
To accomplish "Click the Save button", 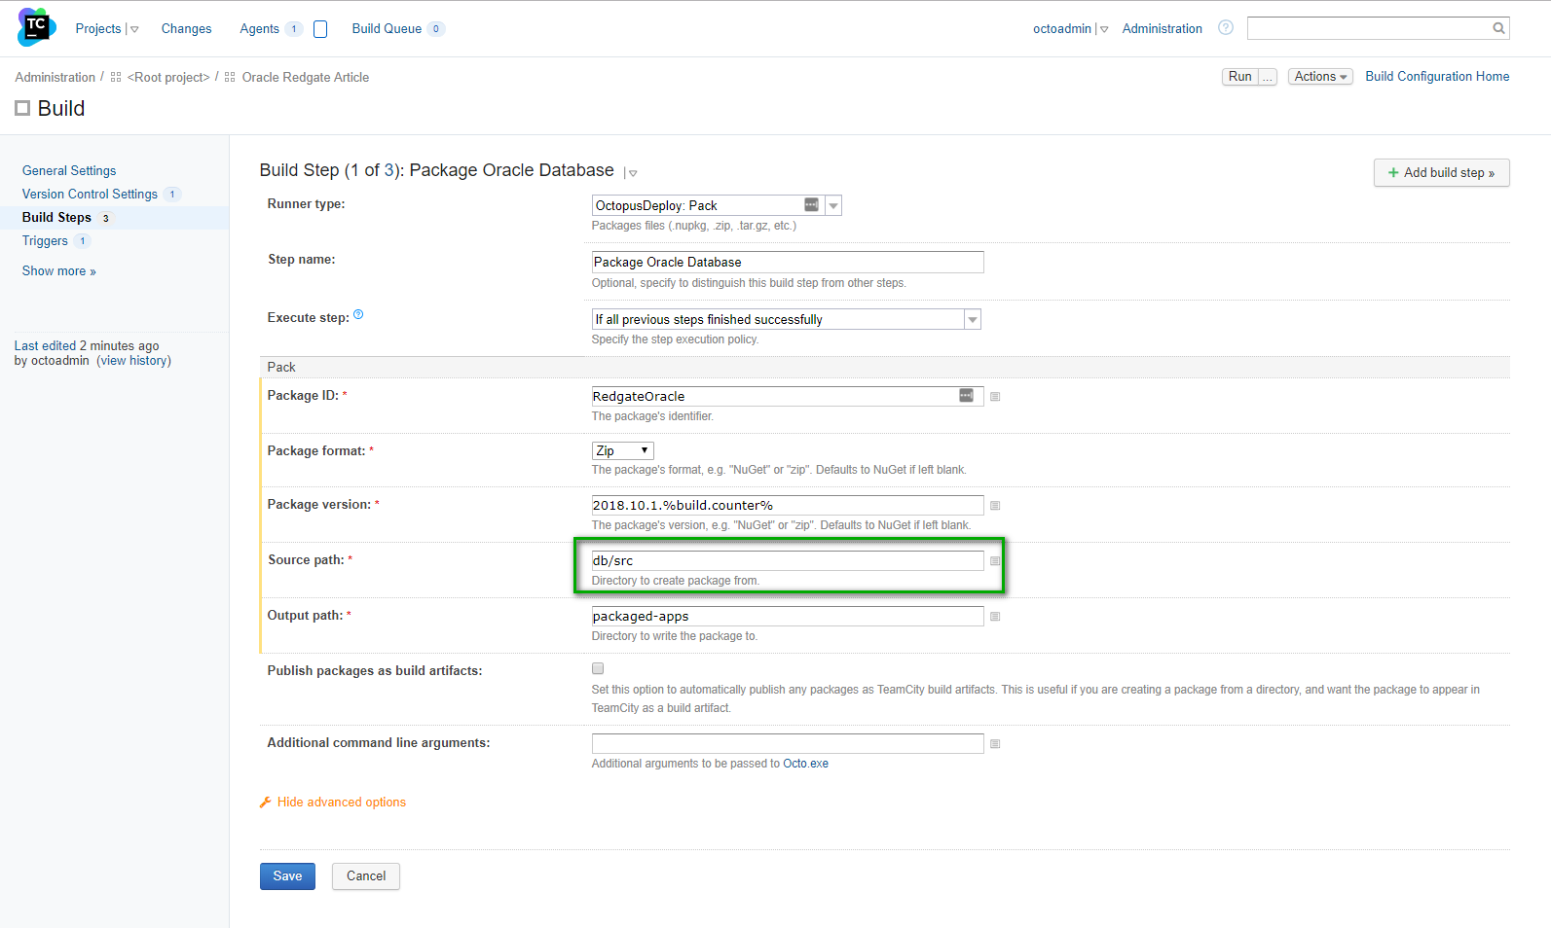I will coord(287,876).
